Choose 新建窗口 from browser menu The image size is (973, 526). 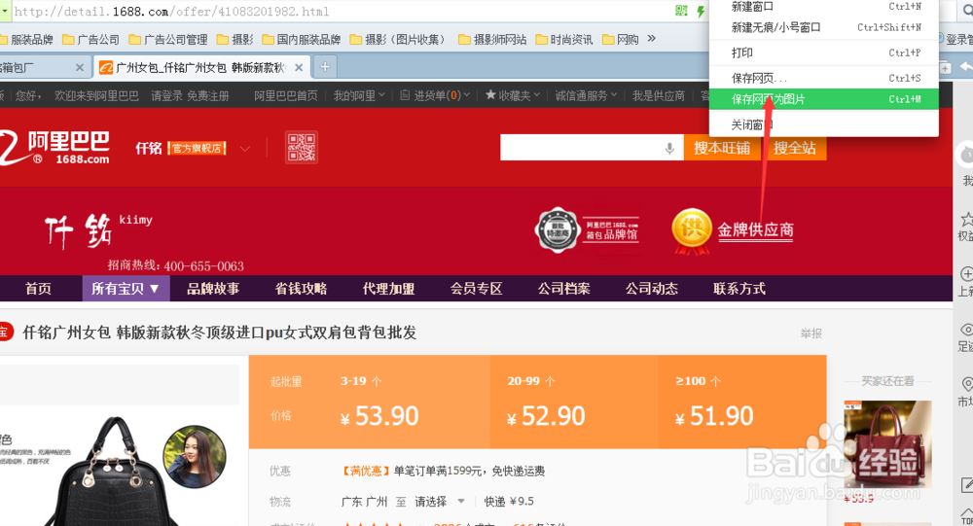[x=823, y=7]
